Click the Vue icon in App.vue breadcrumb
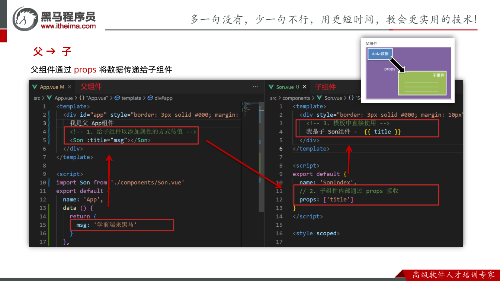This screenshot has height=281, width=500. click(49, 98)
